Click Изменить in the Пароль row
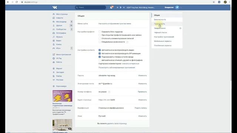The height and width of the screenshot is (133, 237). (142, 75)
